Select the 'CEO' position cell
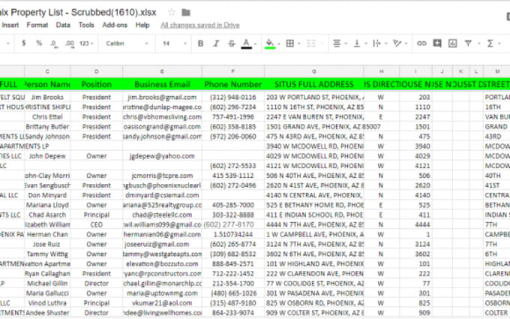 96,224
